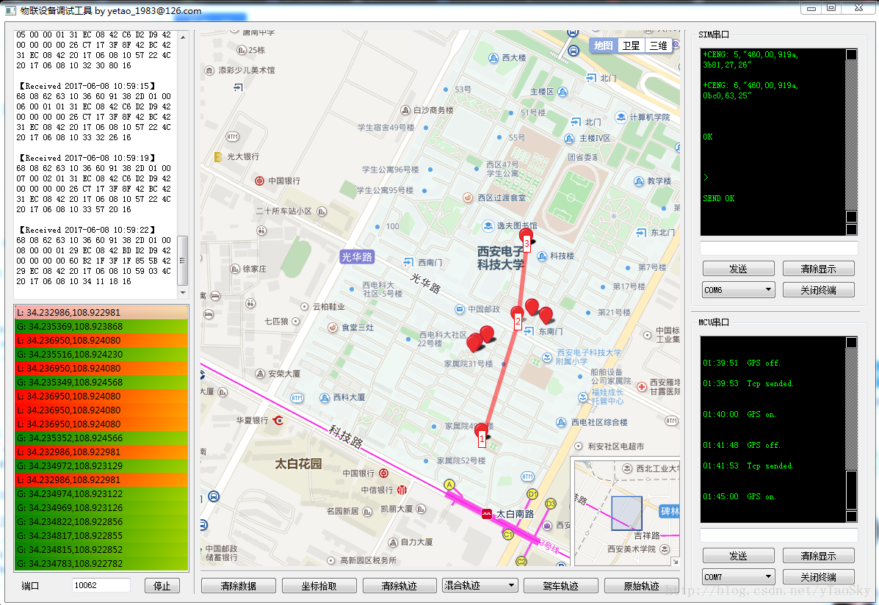Viewport: 879px width, 605px height.
Task: Click map marker number 1
Action: [x=482, y=436]
